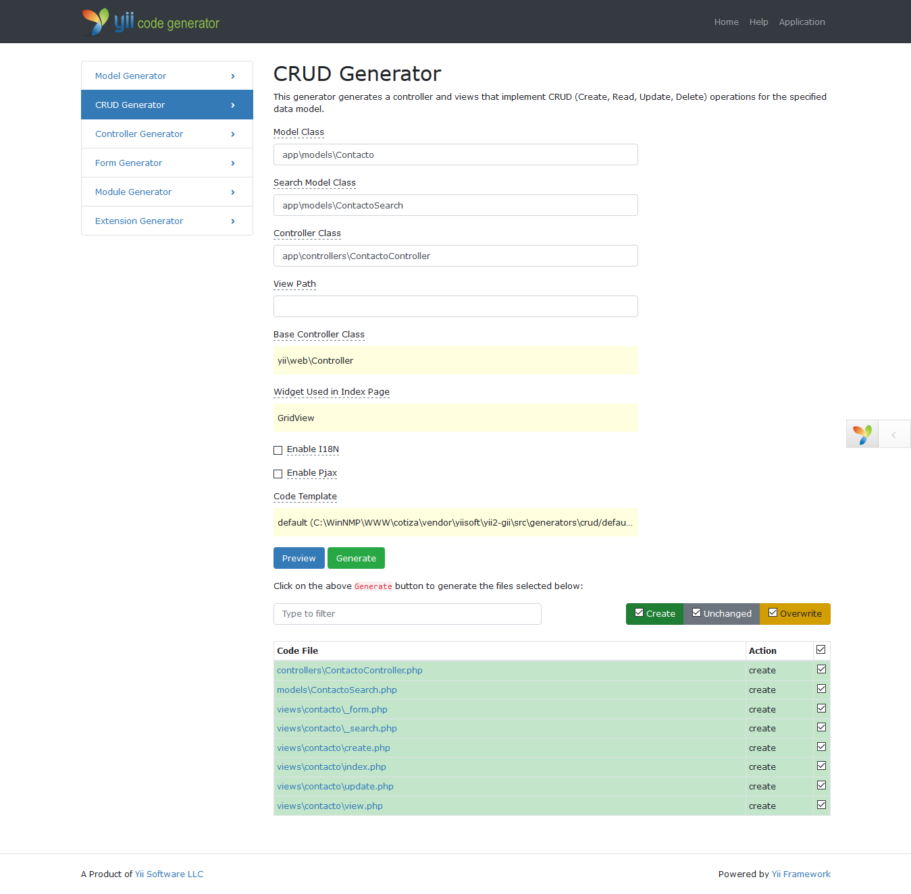911x894 pixels.
Task: Click chevron icon beside Form Generator
Action: pos(233,163)
